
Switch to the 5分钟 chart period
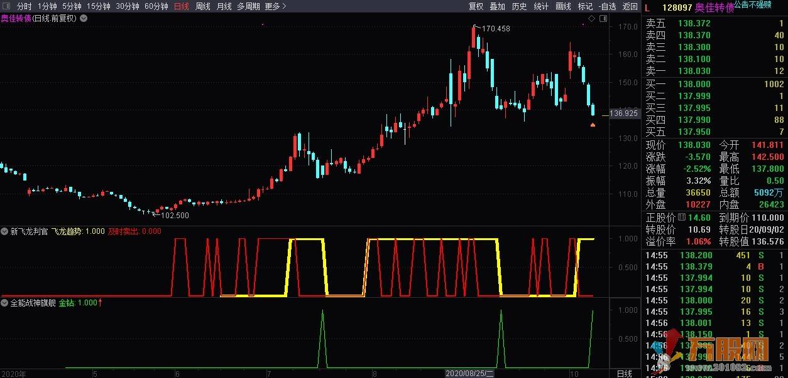(x=72, y=6)
